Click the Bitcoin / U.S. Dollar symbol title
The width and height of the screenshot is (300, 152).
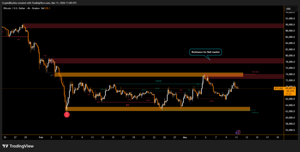coord(18,8)
